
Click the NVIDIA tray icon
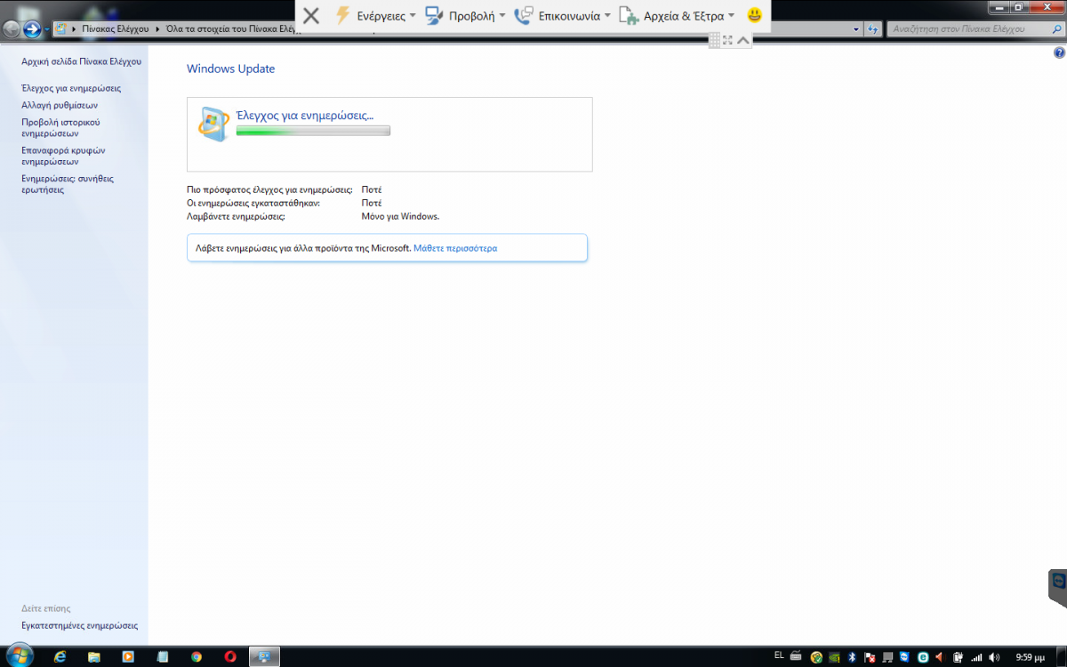pos(834,657)
